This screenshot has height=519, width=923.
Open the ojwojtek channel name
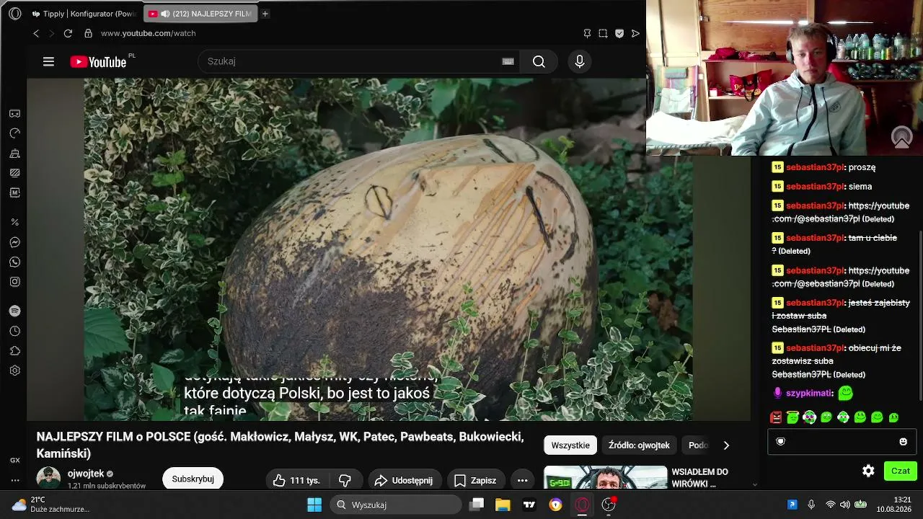86,474
